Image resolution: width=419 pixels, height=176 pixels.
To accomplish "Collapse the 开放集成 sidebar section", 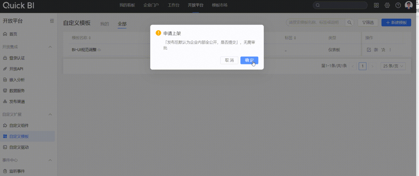I will pos(50,47).
